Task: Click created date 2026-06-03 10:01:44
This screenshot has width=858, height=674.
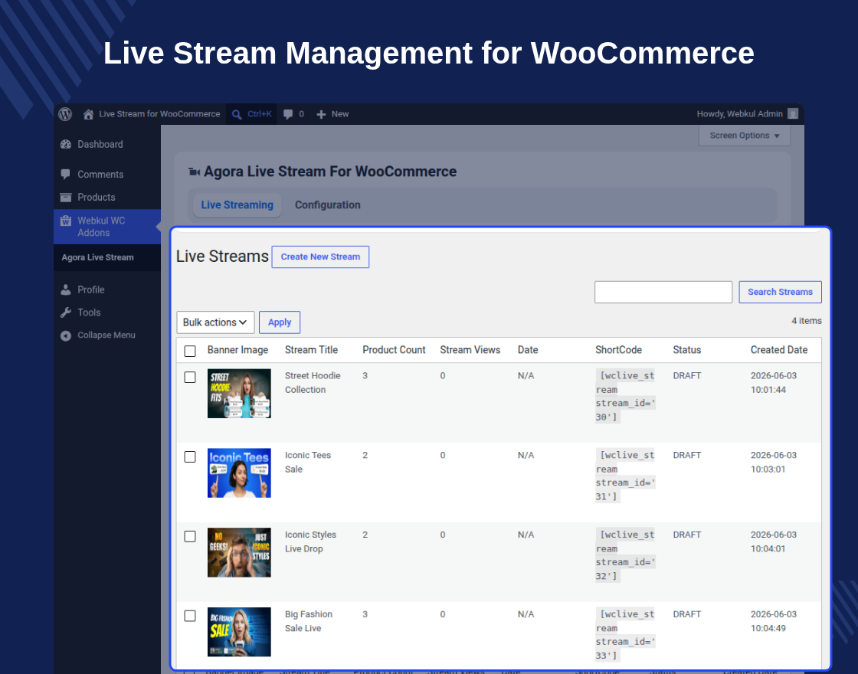Action: coord(774,383)
